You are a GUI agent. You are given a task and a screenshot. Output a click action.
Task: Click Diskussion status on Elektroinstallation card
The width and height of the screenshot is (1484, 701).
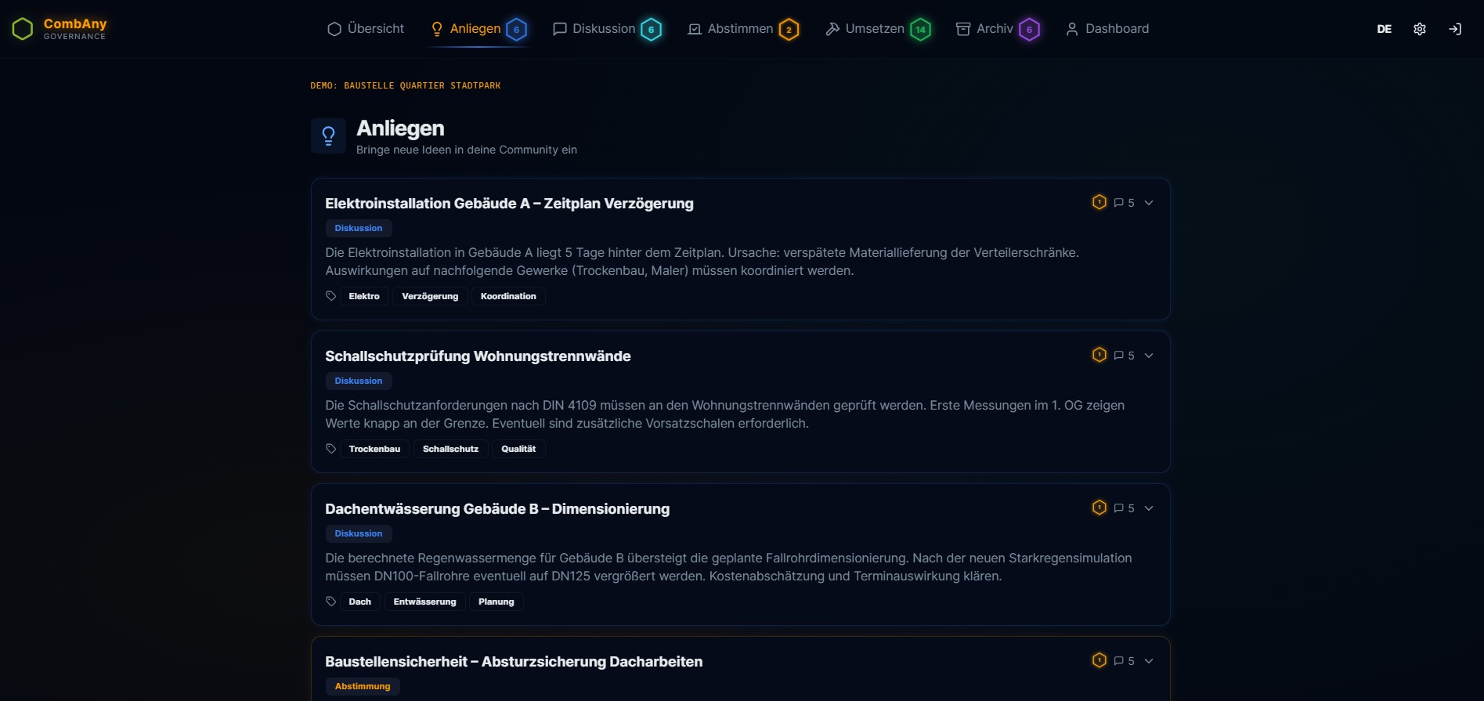(359, 228)
